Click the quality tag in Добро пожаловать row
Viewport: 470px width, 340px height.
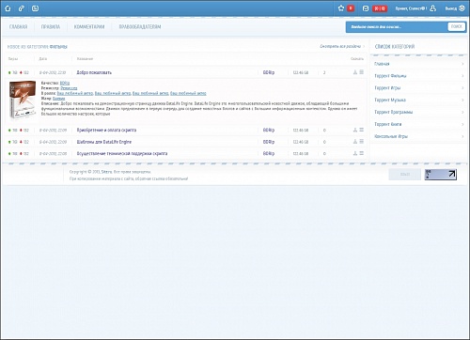coord(269,72)
